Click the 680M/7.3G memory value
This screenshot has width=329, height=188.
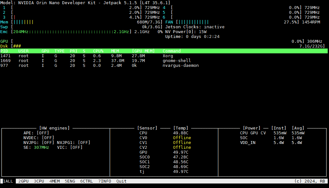coord(149,22)
